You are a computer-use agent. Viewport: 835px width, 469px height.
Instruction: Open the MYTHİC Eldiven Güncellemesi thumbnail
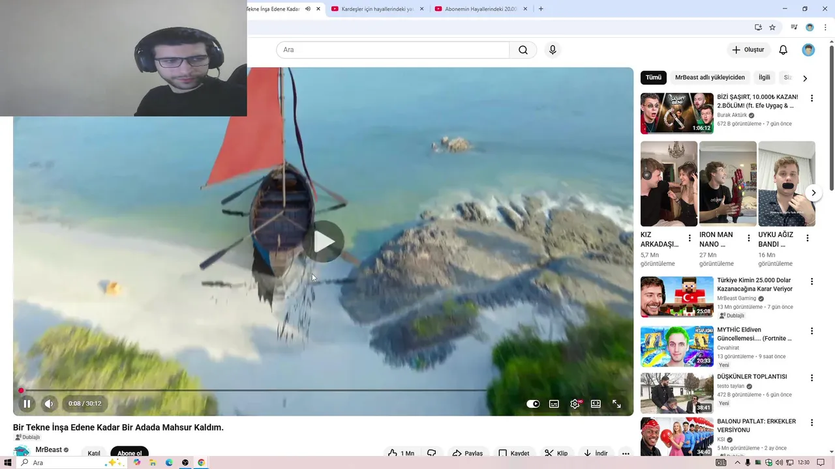coord(677,347)
